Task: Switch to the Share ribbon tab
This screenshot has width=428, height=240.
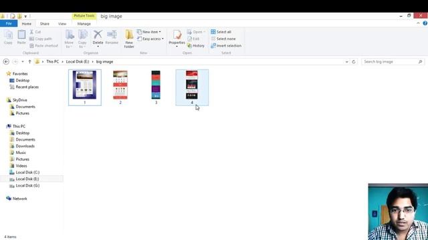Action: 45,24
